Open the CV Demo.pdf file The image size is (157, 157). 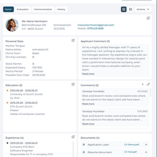132,144
